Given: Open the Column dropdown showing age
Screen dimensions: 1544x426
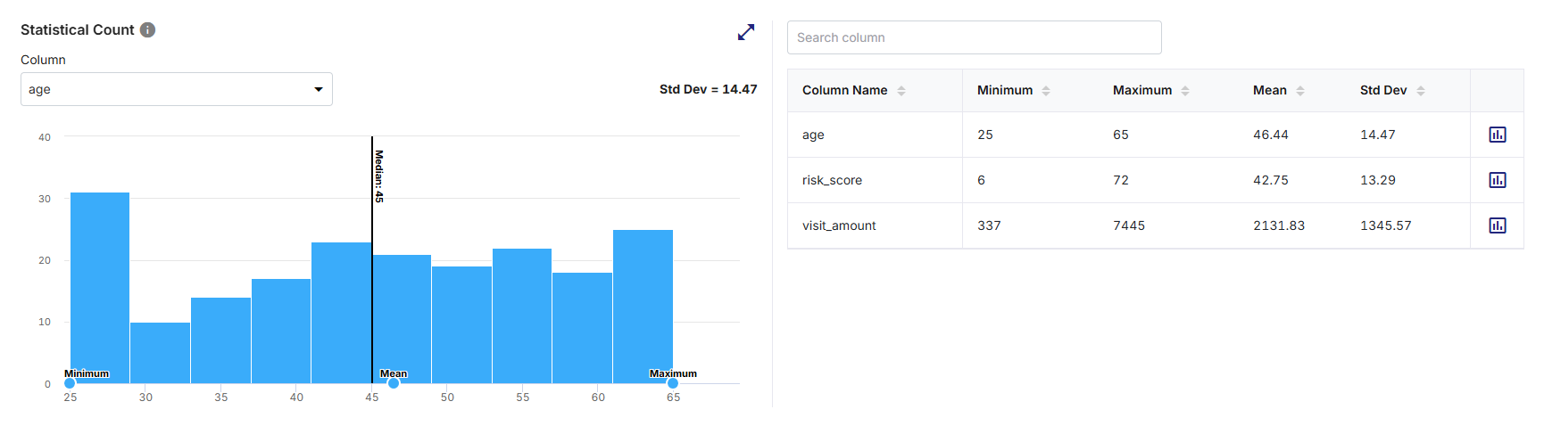Looking at the screenshot, I should [177, 89].
